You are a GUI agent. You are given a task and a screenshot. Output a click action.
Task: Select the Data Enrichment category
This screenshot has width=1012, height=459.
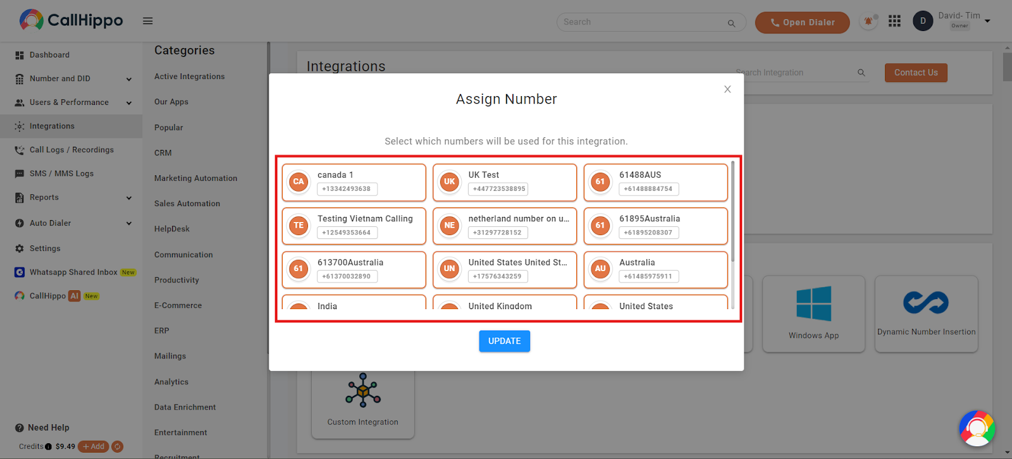point(185,407)
